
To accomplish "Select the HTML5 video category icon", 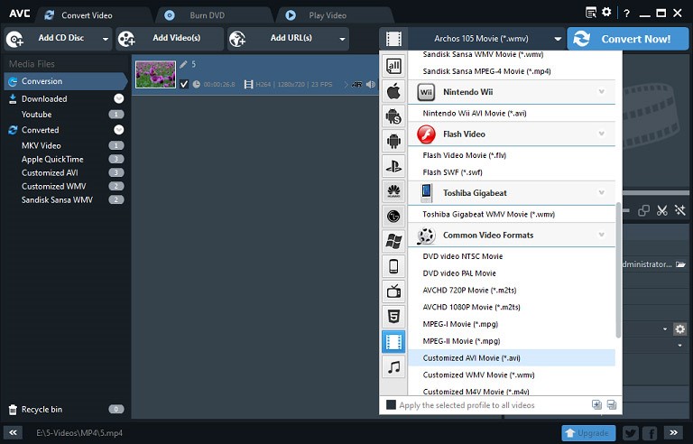I will click(x=393, y=316).
